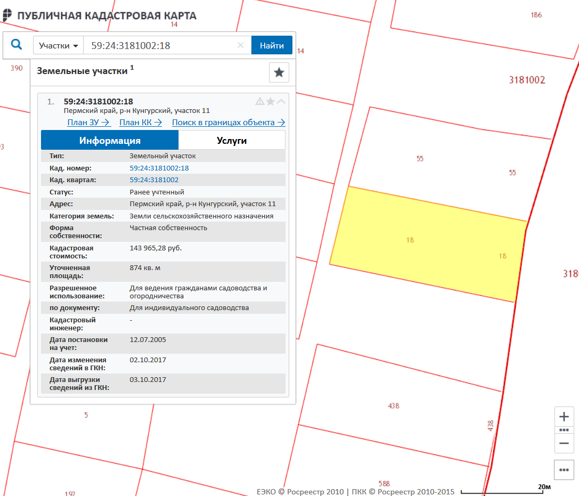This screenshot has width=579, height=496.
Task: Click the Найти search button
Action: point(272,45)
